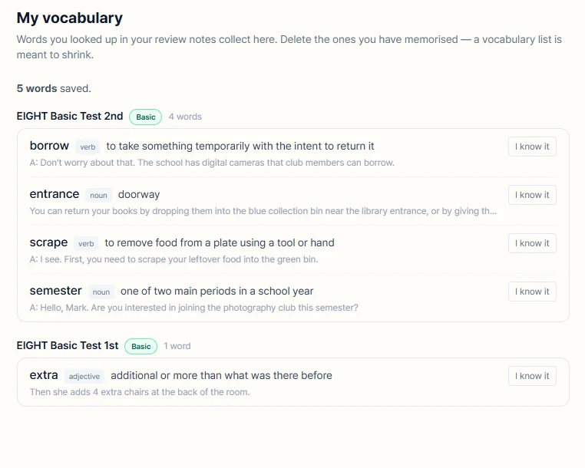Click the word 'entrance'

[55, 194]
